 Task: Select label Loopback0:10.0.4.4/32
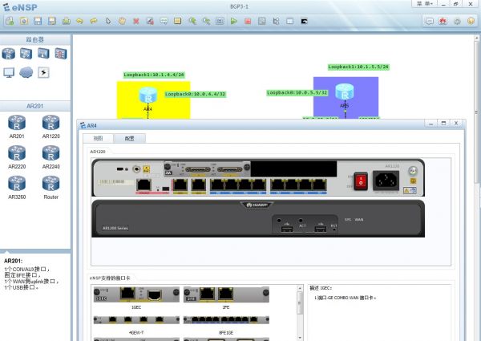(x=196, y=94)
